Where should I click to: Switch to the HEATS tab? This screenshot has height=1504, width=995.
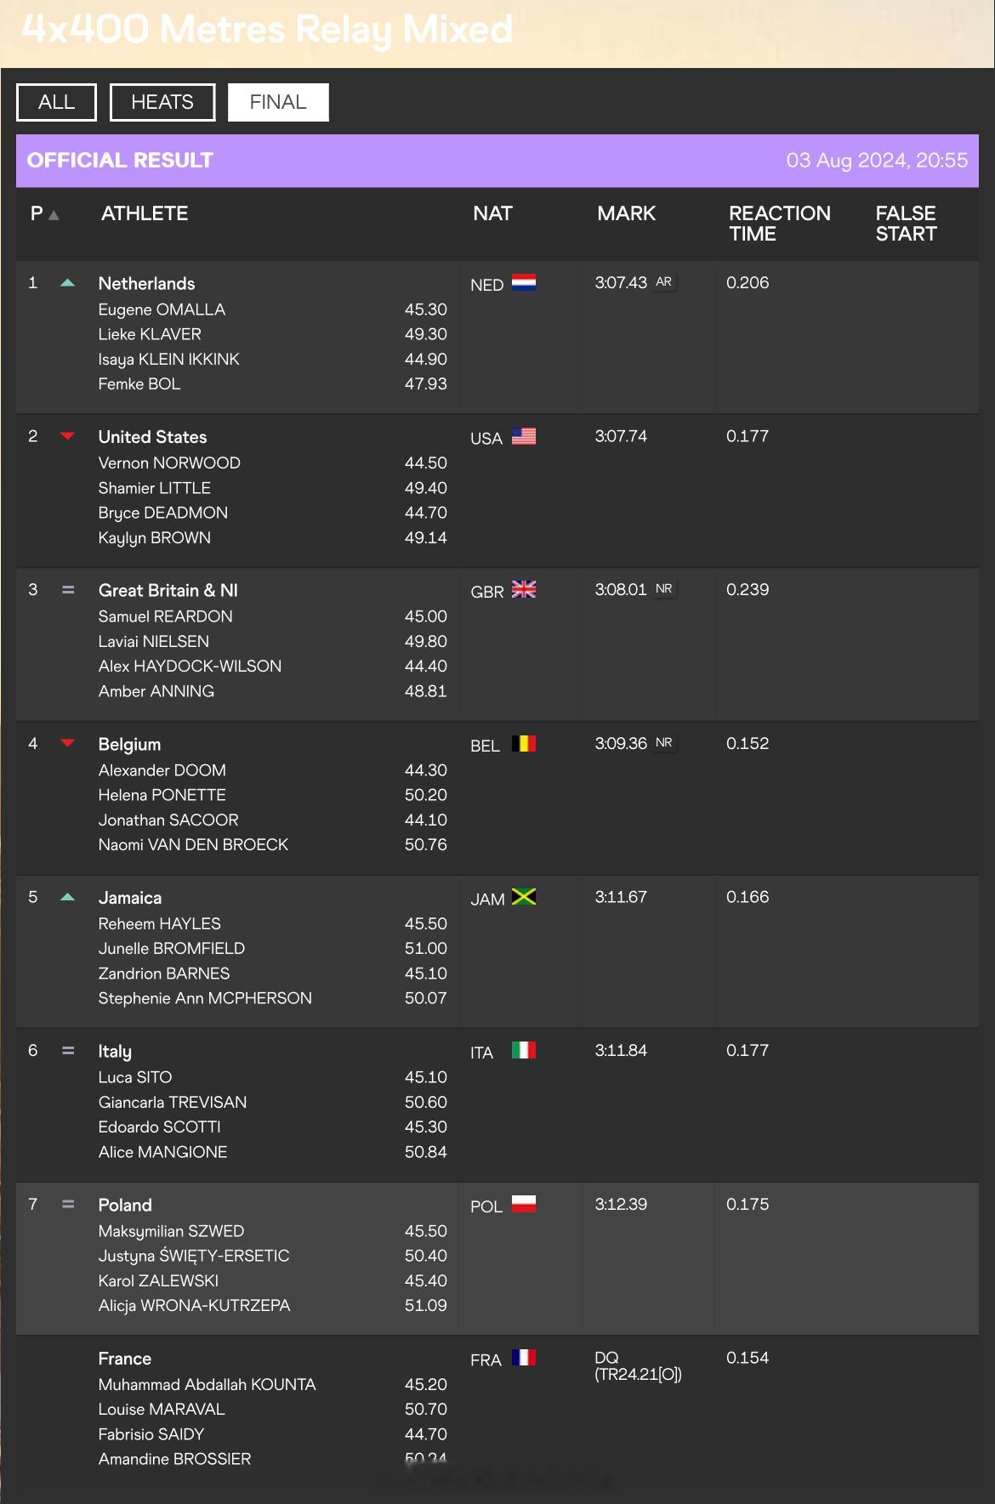[x=162, y=102]
